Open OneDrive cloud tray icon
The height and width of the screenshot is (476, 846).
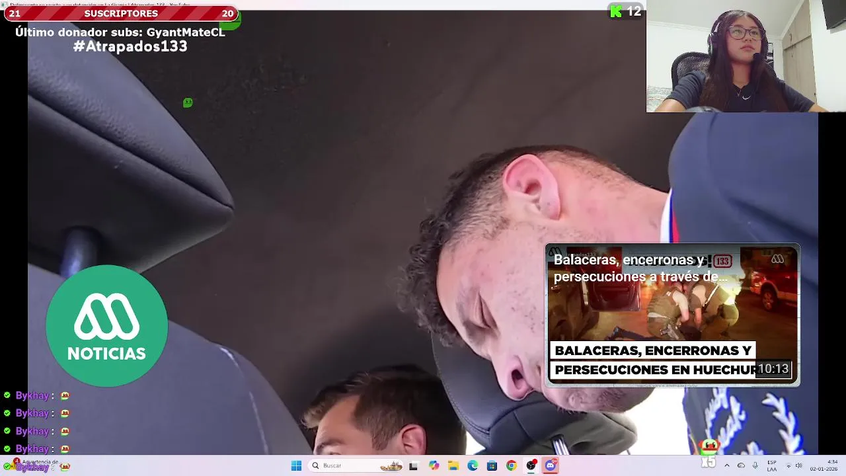point(741,465)
